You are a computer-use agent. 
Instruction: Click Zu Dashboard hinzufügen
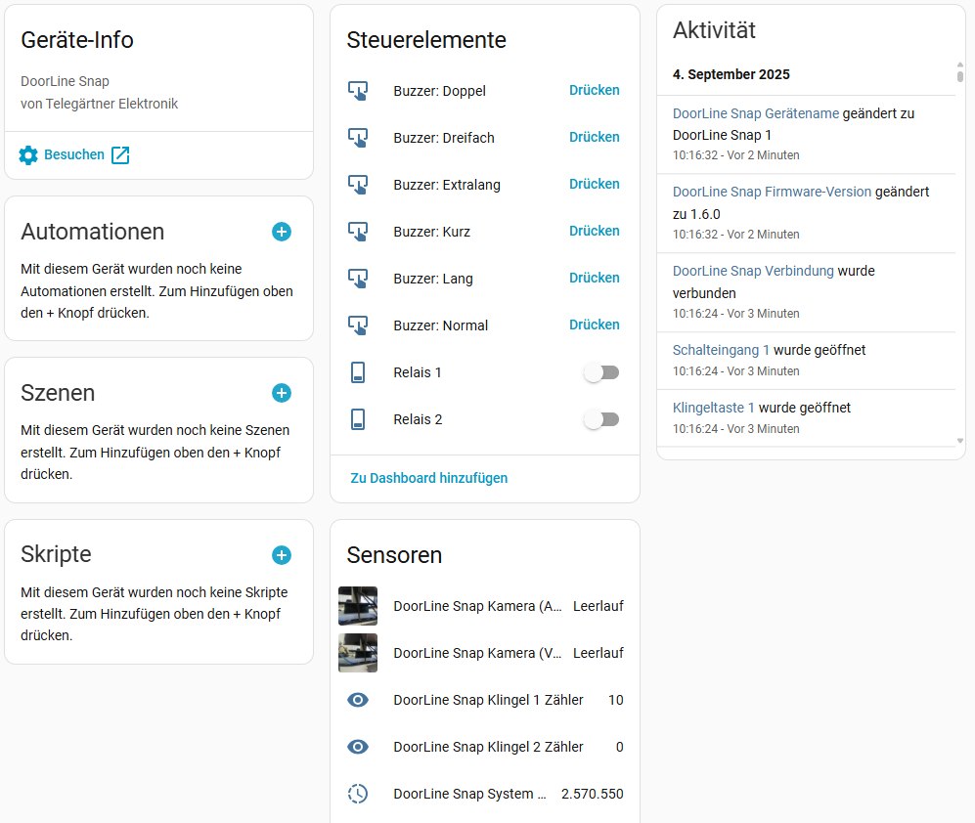[429, 478]
